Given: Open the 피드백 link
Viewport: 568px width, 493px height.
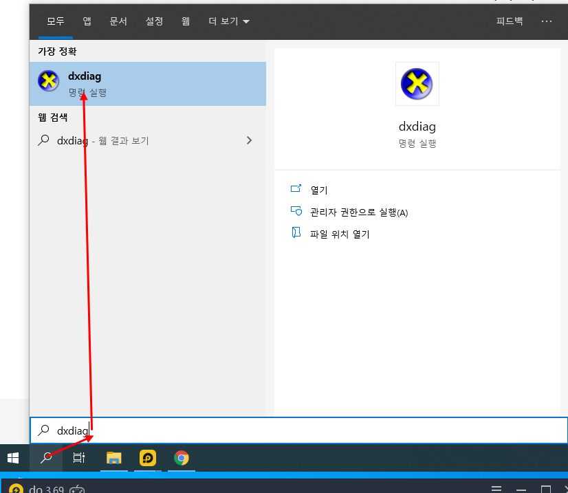Looking at the screenshot, I should coord(510,21).
